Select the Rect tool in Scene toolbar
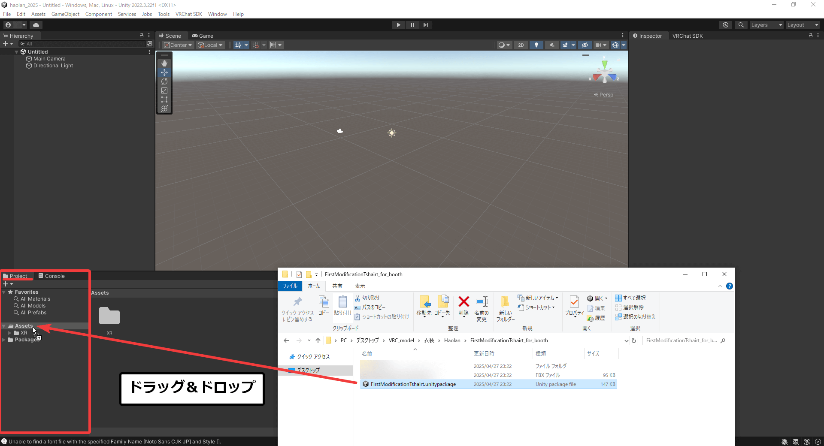Image resolution: width=824 pixels, height=446 pixels. [x=164, y=99]
